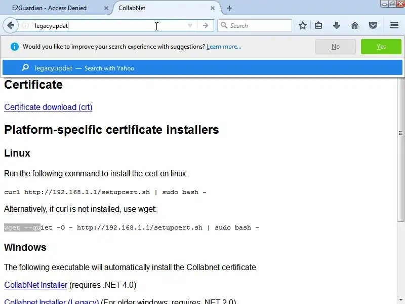Open the Learn more... link
This screenshot has width=405, height=304.
[x=224, y=47]
